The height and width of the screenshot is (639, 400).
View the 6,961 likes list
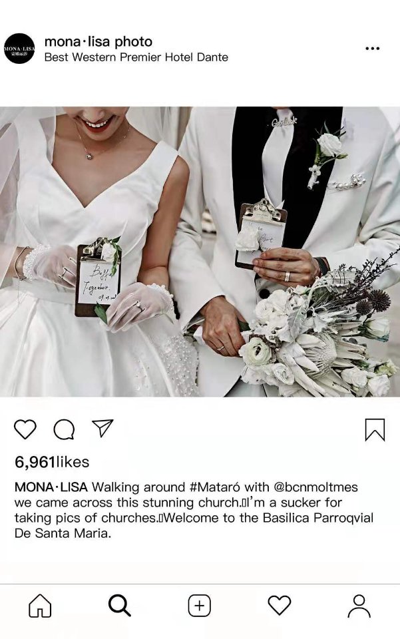click(52, 462)
